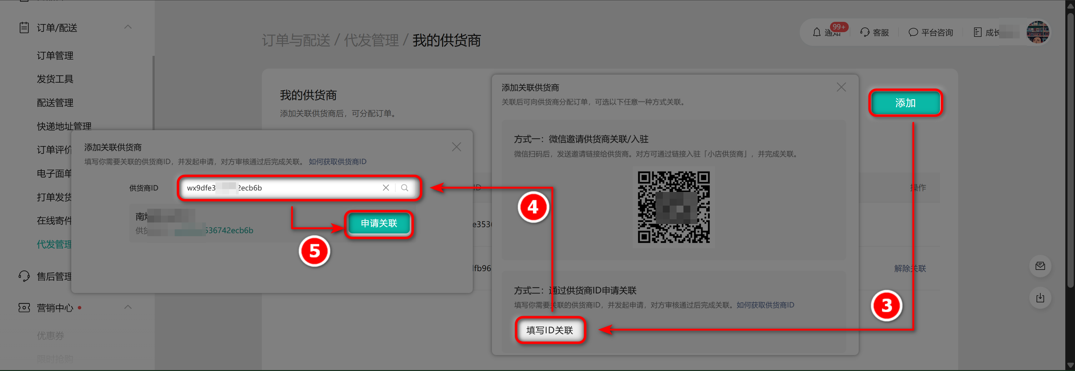
Task: Open 发货工具 sidebar item
Action: 55,79
